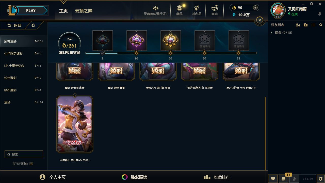Click the friends list search icon
This screenshot has width=325, height=183.
tap(321, 25)
